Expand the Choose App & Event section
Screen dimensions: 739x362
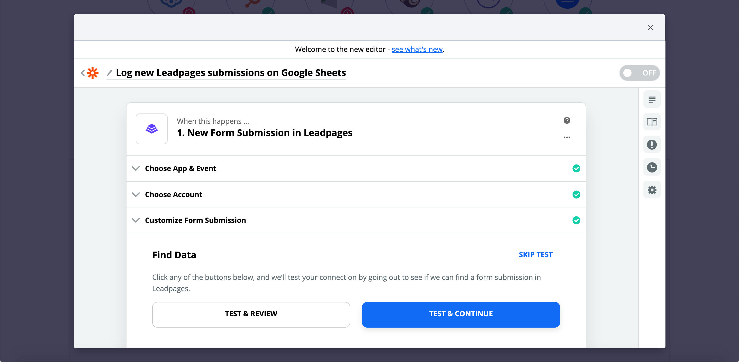[136, 168]
